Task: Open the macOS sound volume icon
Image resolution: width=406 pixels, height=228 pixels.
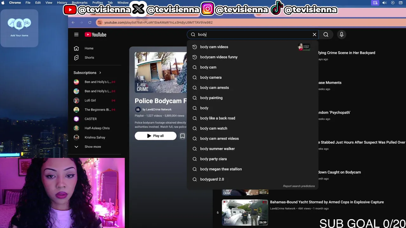Action: 384,3
